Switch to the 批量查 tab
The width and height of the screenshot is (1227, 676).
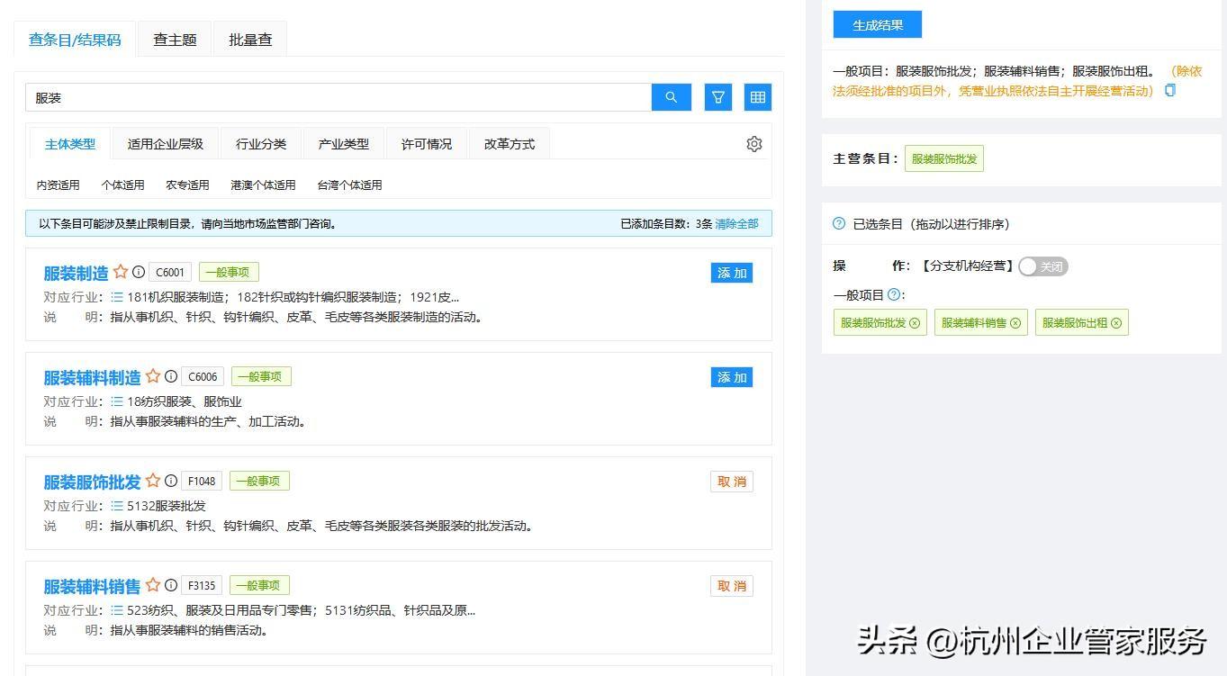(x=250, y=40)
